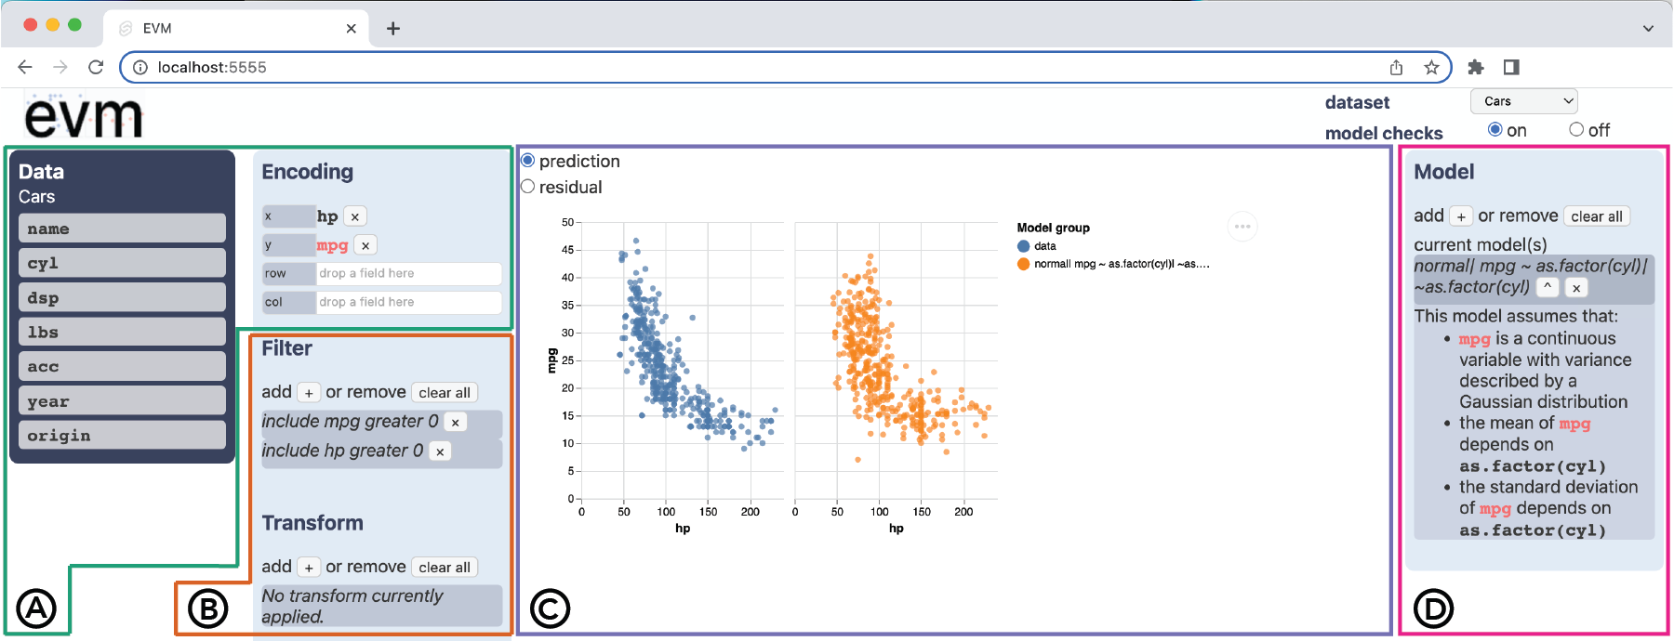Viewport: 1674px width, 641px height.
Task: Bookmark this page with the star icon
Action: 1431,67
